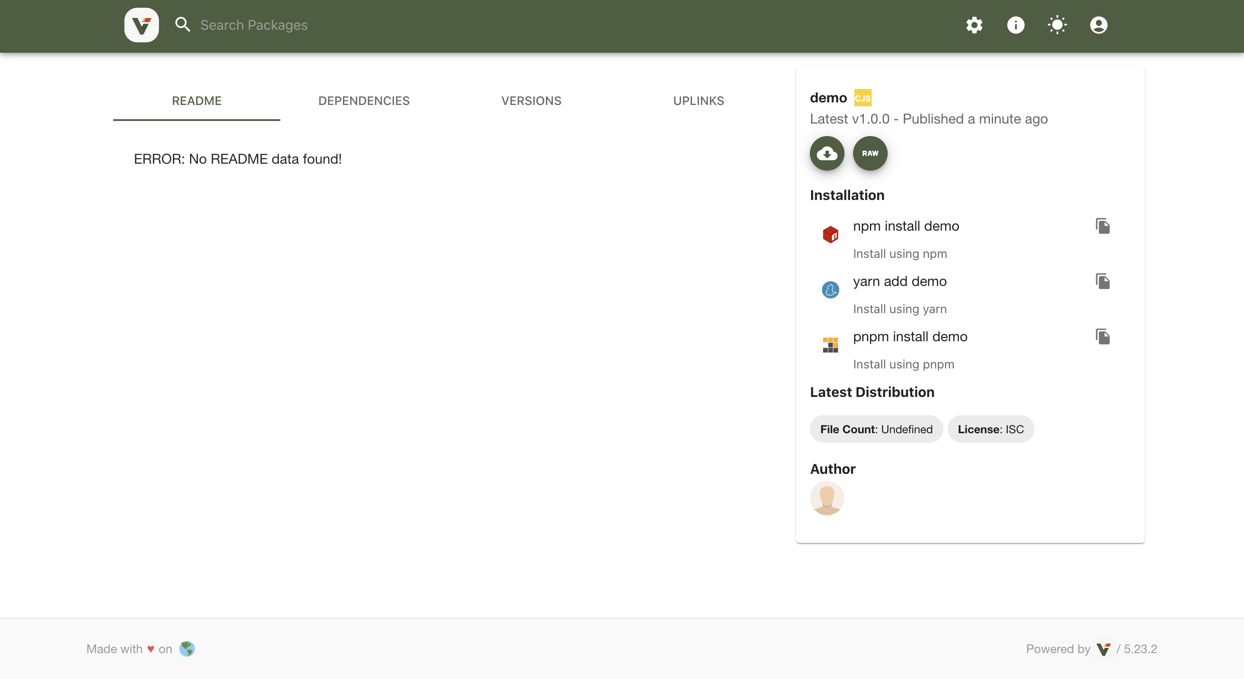Viewport: 1244px width, 679px height.
Task: Switch to the DEPENDENCIES tab
Action: [364, 101]
